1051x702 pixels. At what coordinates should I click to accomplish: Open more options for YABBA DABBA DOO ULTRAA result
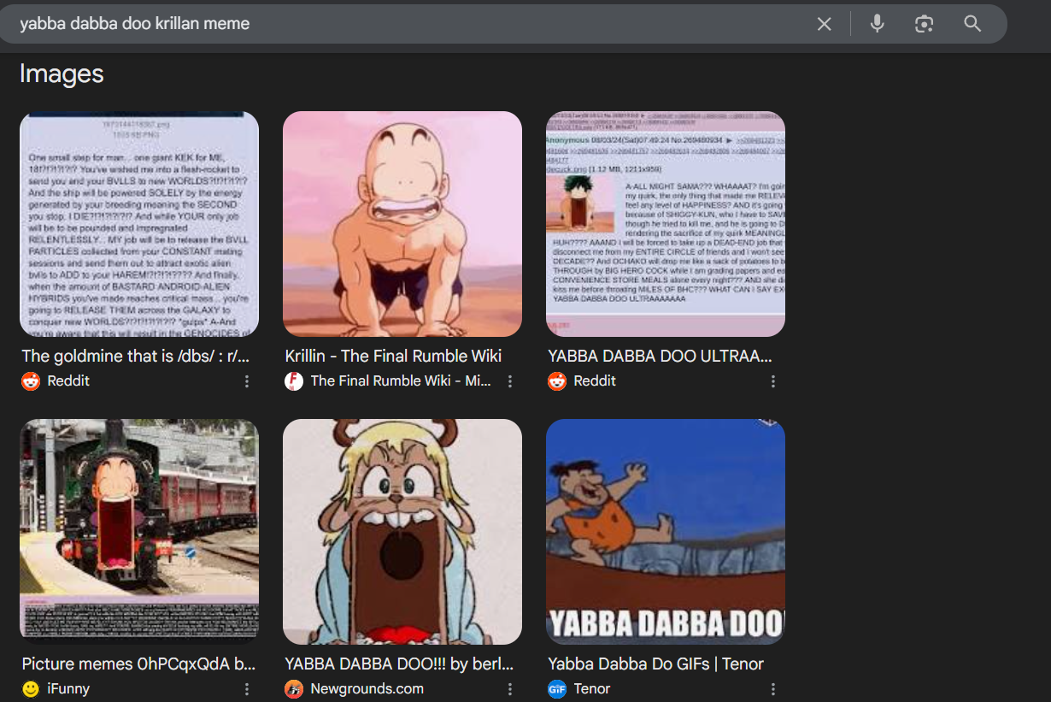click(x=773, y=381)
